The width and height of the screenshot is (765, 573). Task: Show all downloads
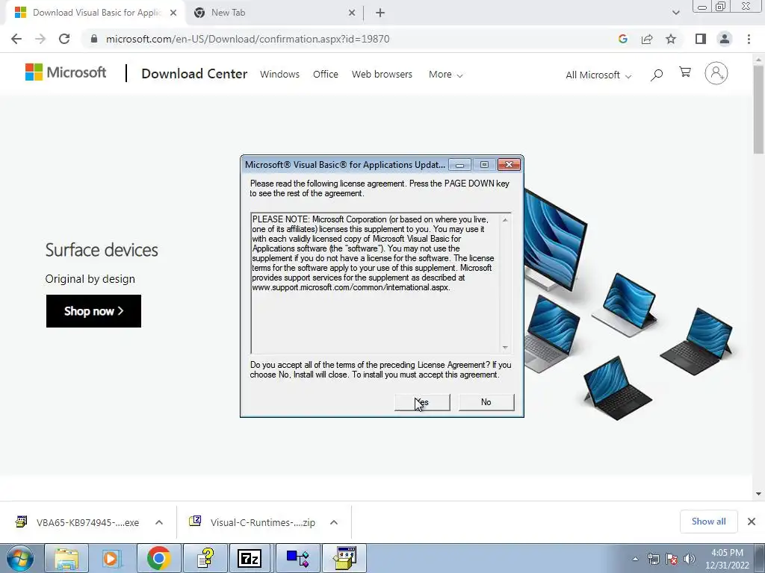[708, 522]
